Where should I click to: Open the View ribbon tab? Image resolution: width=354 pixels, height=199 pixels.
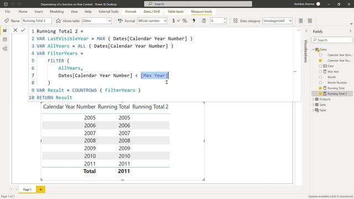click(74, 12)
